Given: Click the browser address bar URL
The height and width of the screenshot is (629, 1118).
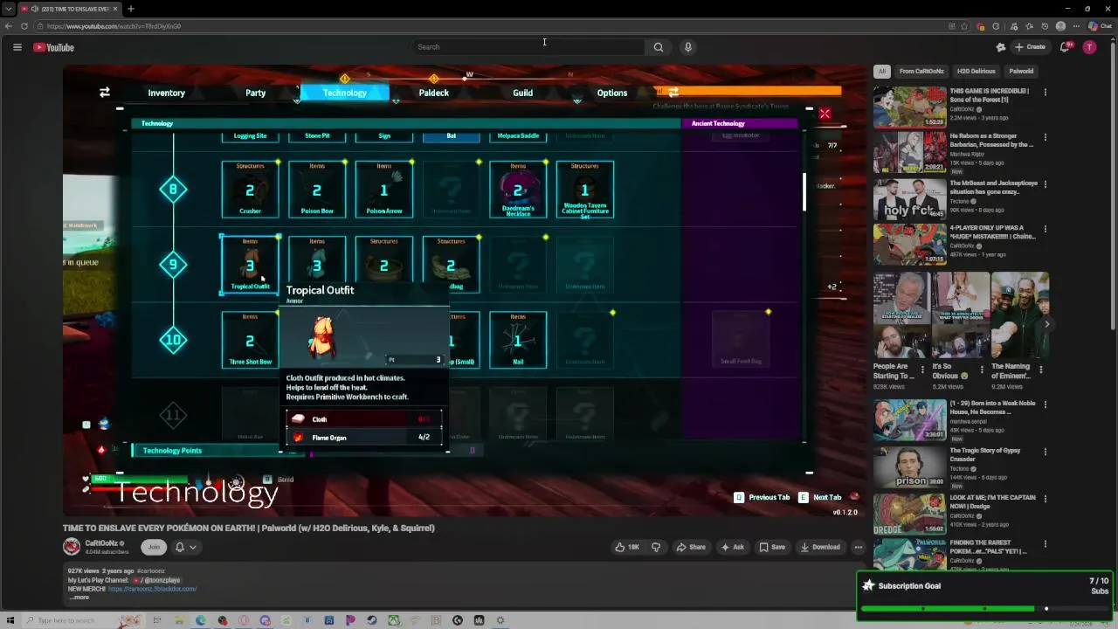Looking at the screenshot, I should pos(114,26).
